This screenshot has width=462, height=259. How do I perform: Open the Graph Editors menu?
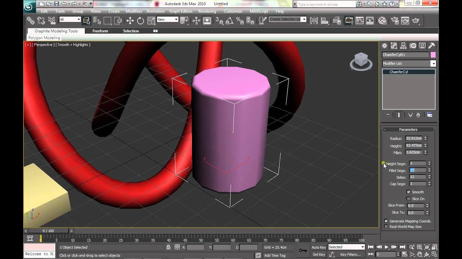coord(181,11)
